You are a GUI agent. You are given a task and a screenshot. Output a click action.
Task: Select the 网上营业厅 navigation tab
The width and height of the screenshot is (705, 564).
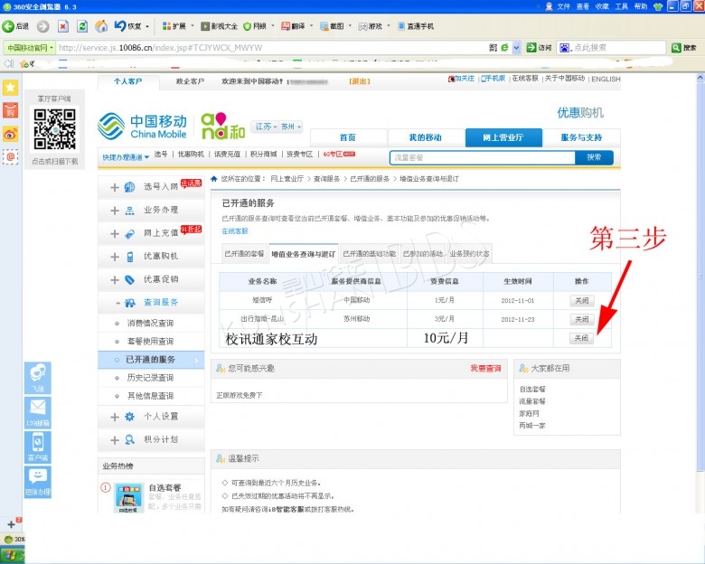pos(503,137)
